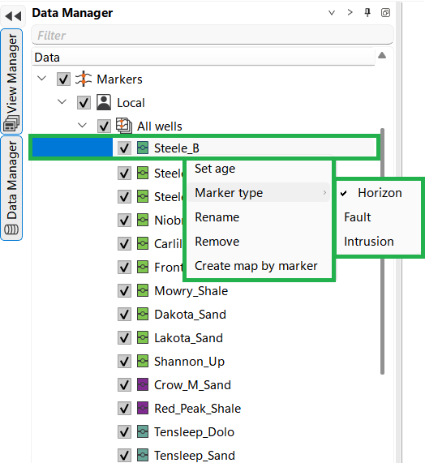Viewport: 425px width, 463px height.
Task: Toggle the Dakota_Sand checkbox
Action: (x=124, y=314)
